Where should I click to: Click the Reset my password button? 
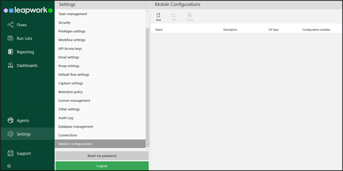(102, 156)
